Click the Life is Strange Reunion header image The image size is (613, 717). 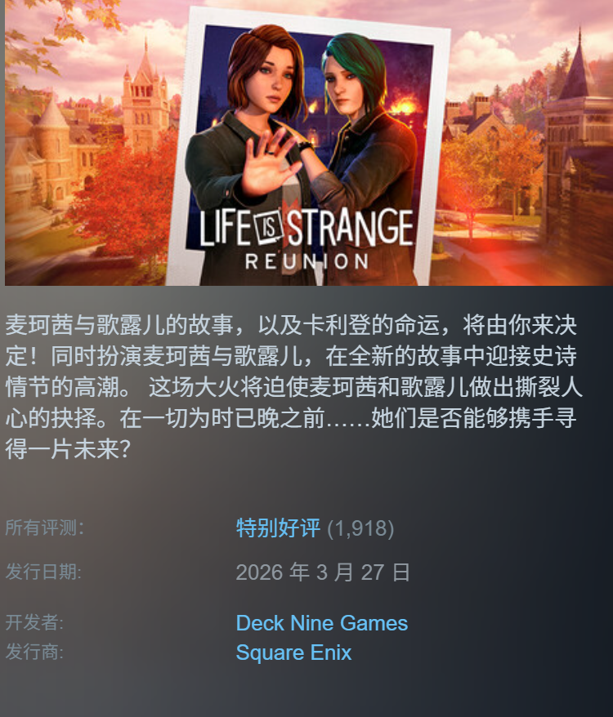309,143
